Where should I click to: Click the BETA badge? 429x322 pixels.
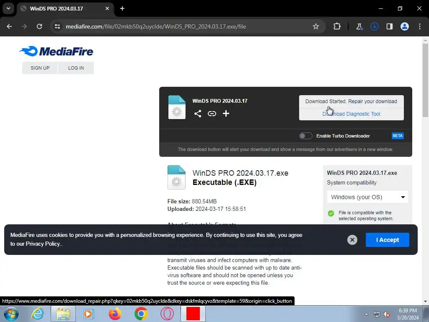398,136
